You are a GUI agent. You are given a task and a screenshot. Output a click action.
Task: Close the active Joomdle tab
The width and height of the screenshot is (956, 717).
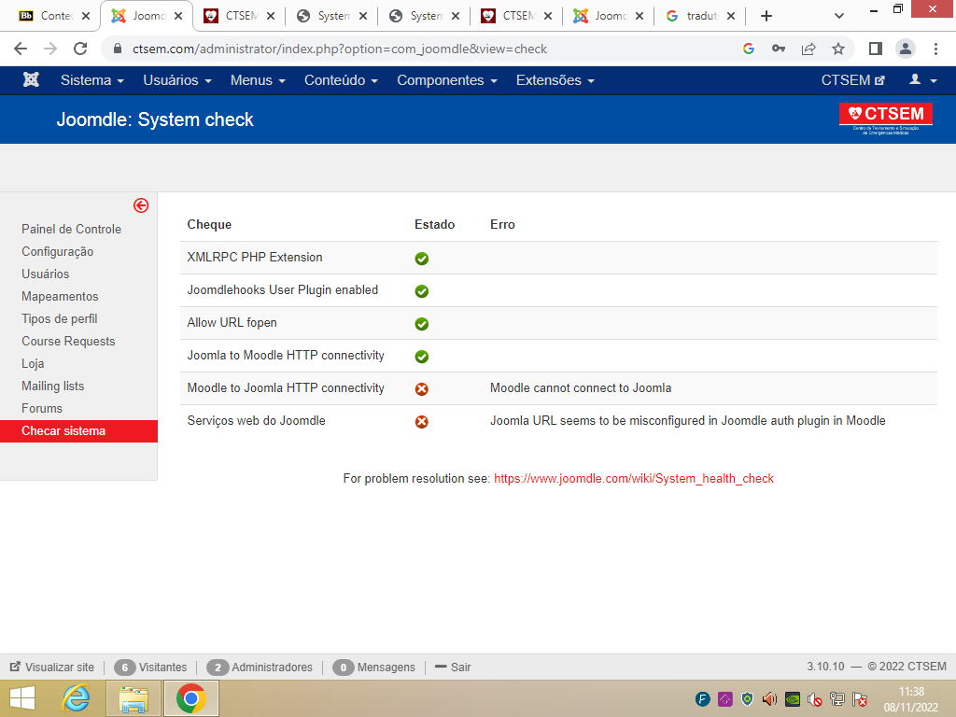coord(178,16)
